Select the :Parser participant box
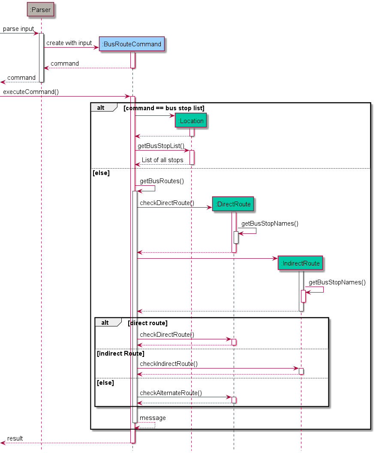 40,9
